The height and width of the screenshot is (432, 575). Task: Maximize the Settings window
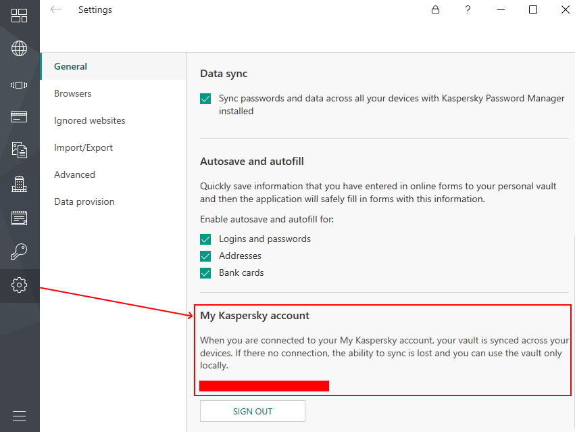[x=533, y=9]
